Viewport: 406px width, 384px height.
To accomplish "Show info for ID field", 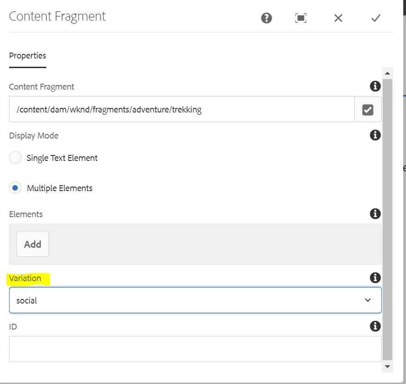I will click(375, 326).
